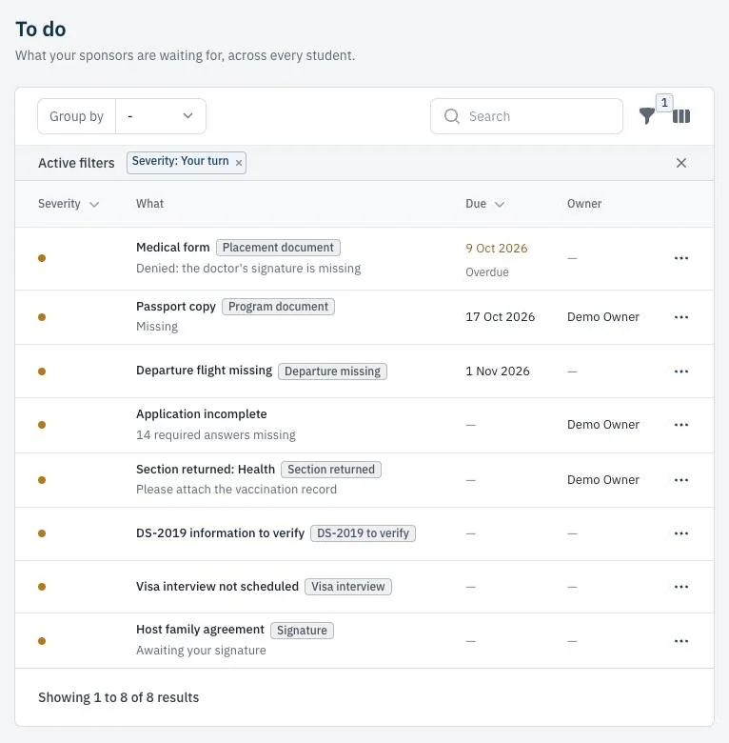Click the Departure missing tag
The height and width of the screenshot is (743, 729).
pyautogui.click(x=332, y=371)
